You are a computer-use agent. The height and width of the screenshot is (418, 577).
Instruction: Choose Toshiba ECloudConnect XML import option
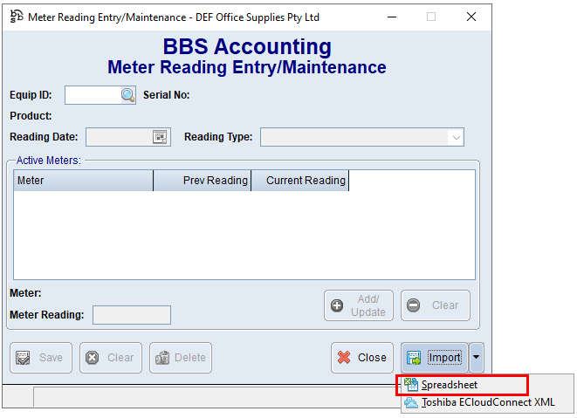coord(487,402)
